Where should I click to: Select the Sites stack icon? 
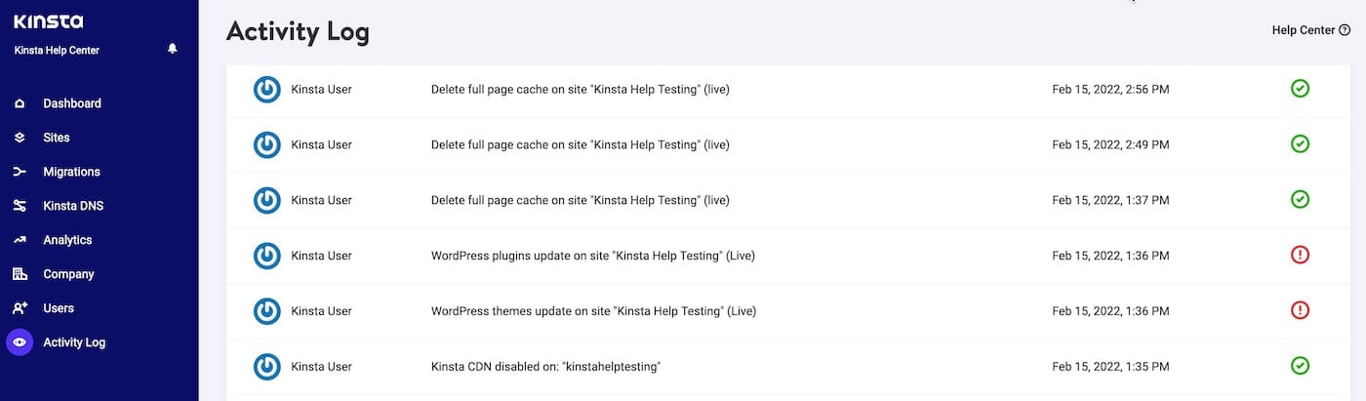tap(20, 138)
